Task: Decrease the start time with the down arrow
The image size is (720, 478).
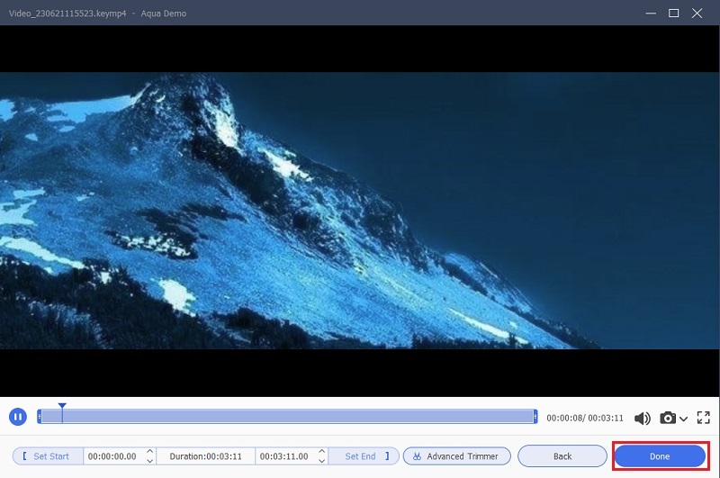Action: point(149,461)
